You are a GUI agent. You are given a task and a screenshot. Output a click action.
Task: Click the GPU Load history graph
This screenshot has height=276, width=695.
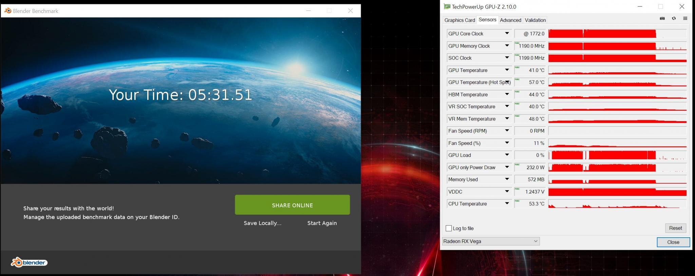coord(617,155)
